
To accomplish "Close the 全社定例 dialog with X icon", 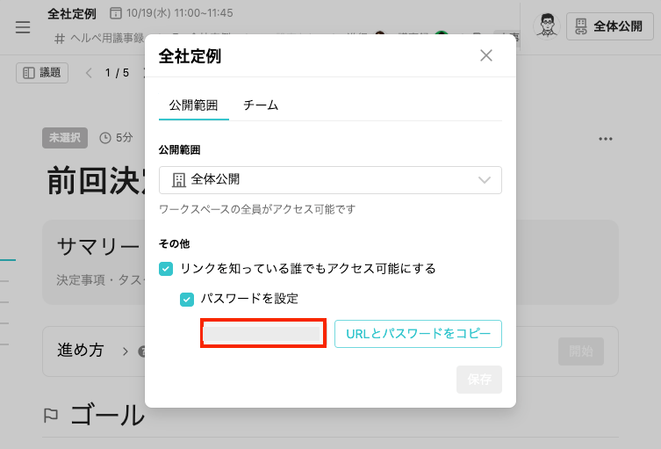I will click(x=486, y=55).
